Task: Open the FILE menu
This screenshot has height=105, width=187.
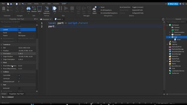Action: 3,4
